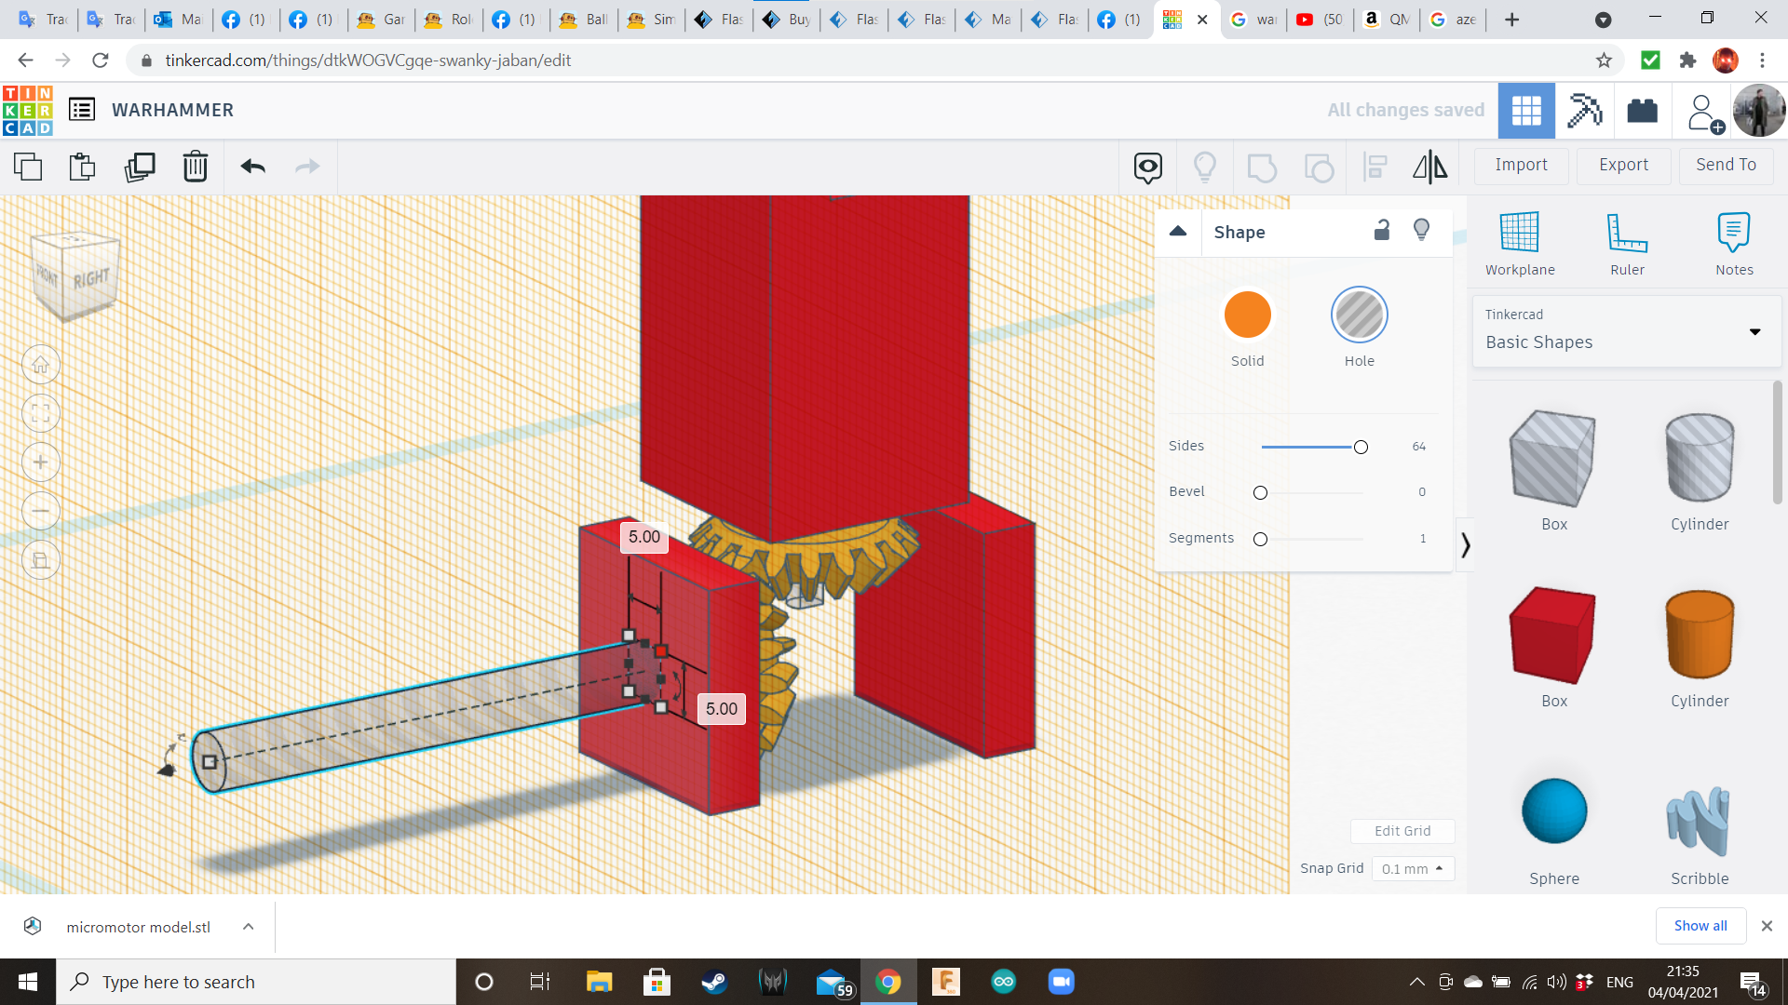Open the Workplane tool

[x=1519, y=244]
